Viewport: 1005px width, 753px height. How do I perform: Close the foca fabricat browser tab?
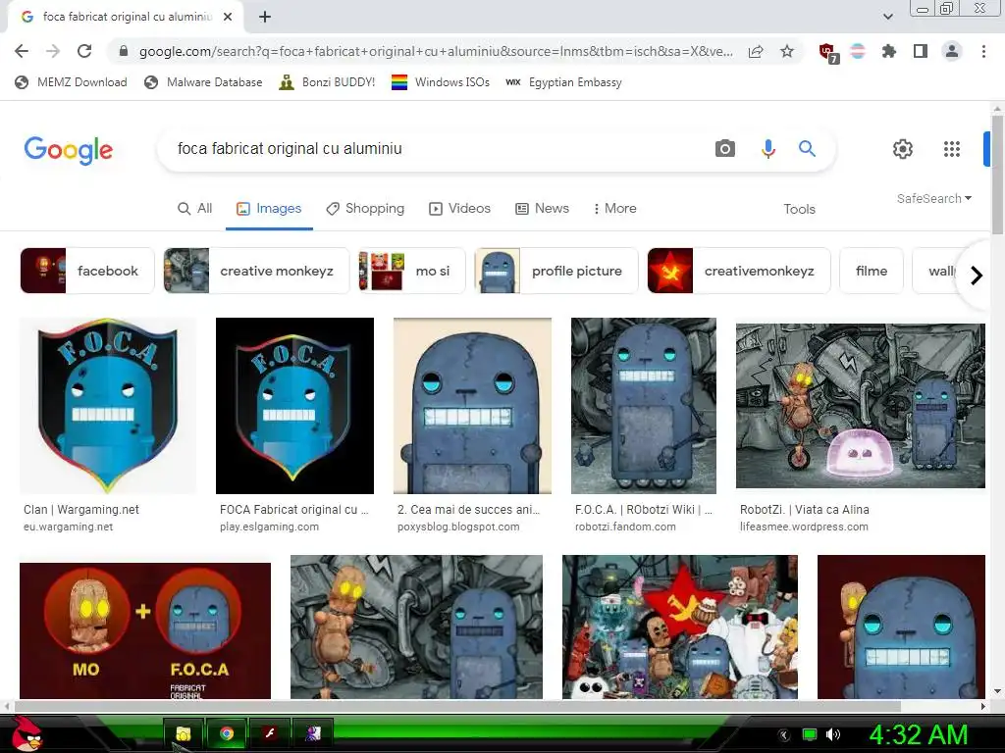click(228, 18)
